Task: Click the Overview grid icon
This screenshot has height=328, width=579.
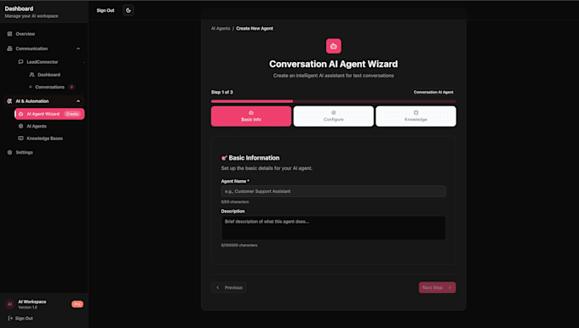Action: 9,34
